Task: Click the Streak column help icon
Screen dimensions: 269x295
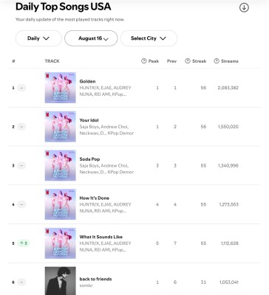Action: click(x=188, y=61)
